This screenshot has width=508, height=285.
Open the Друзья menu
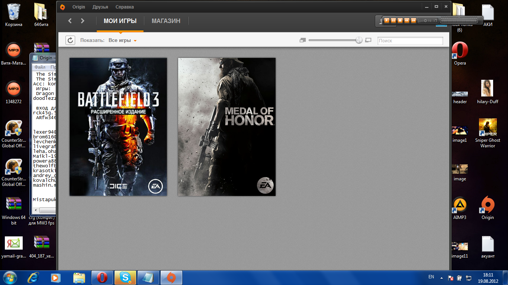pyautogui.click(x=100, y=7)
